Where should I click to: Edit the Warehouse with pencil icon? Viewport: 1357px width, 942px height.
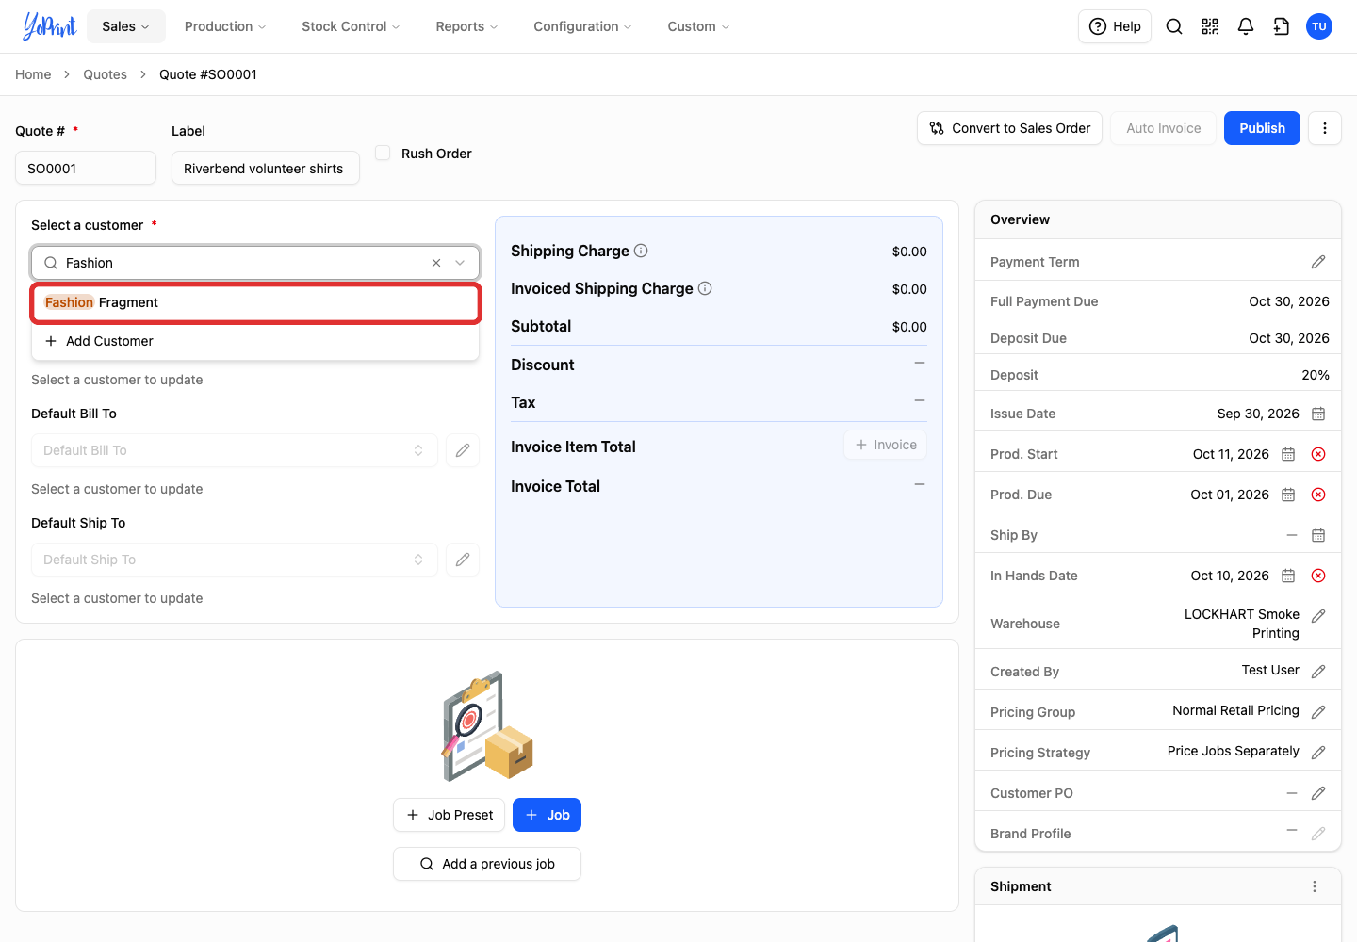pyautogui.click(x=1318, y=616)
